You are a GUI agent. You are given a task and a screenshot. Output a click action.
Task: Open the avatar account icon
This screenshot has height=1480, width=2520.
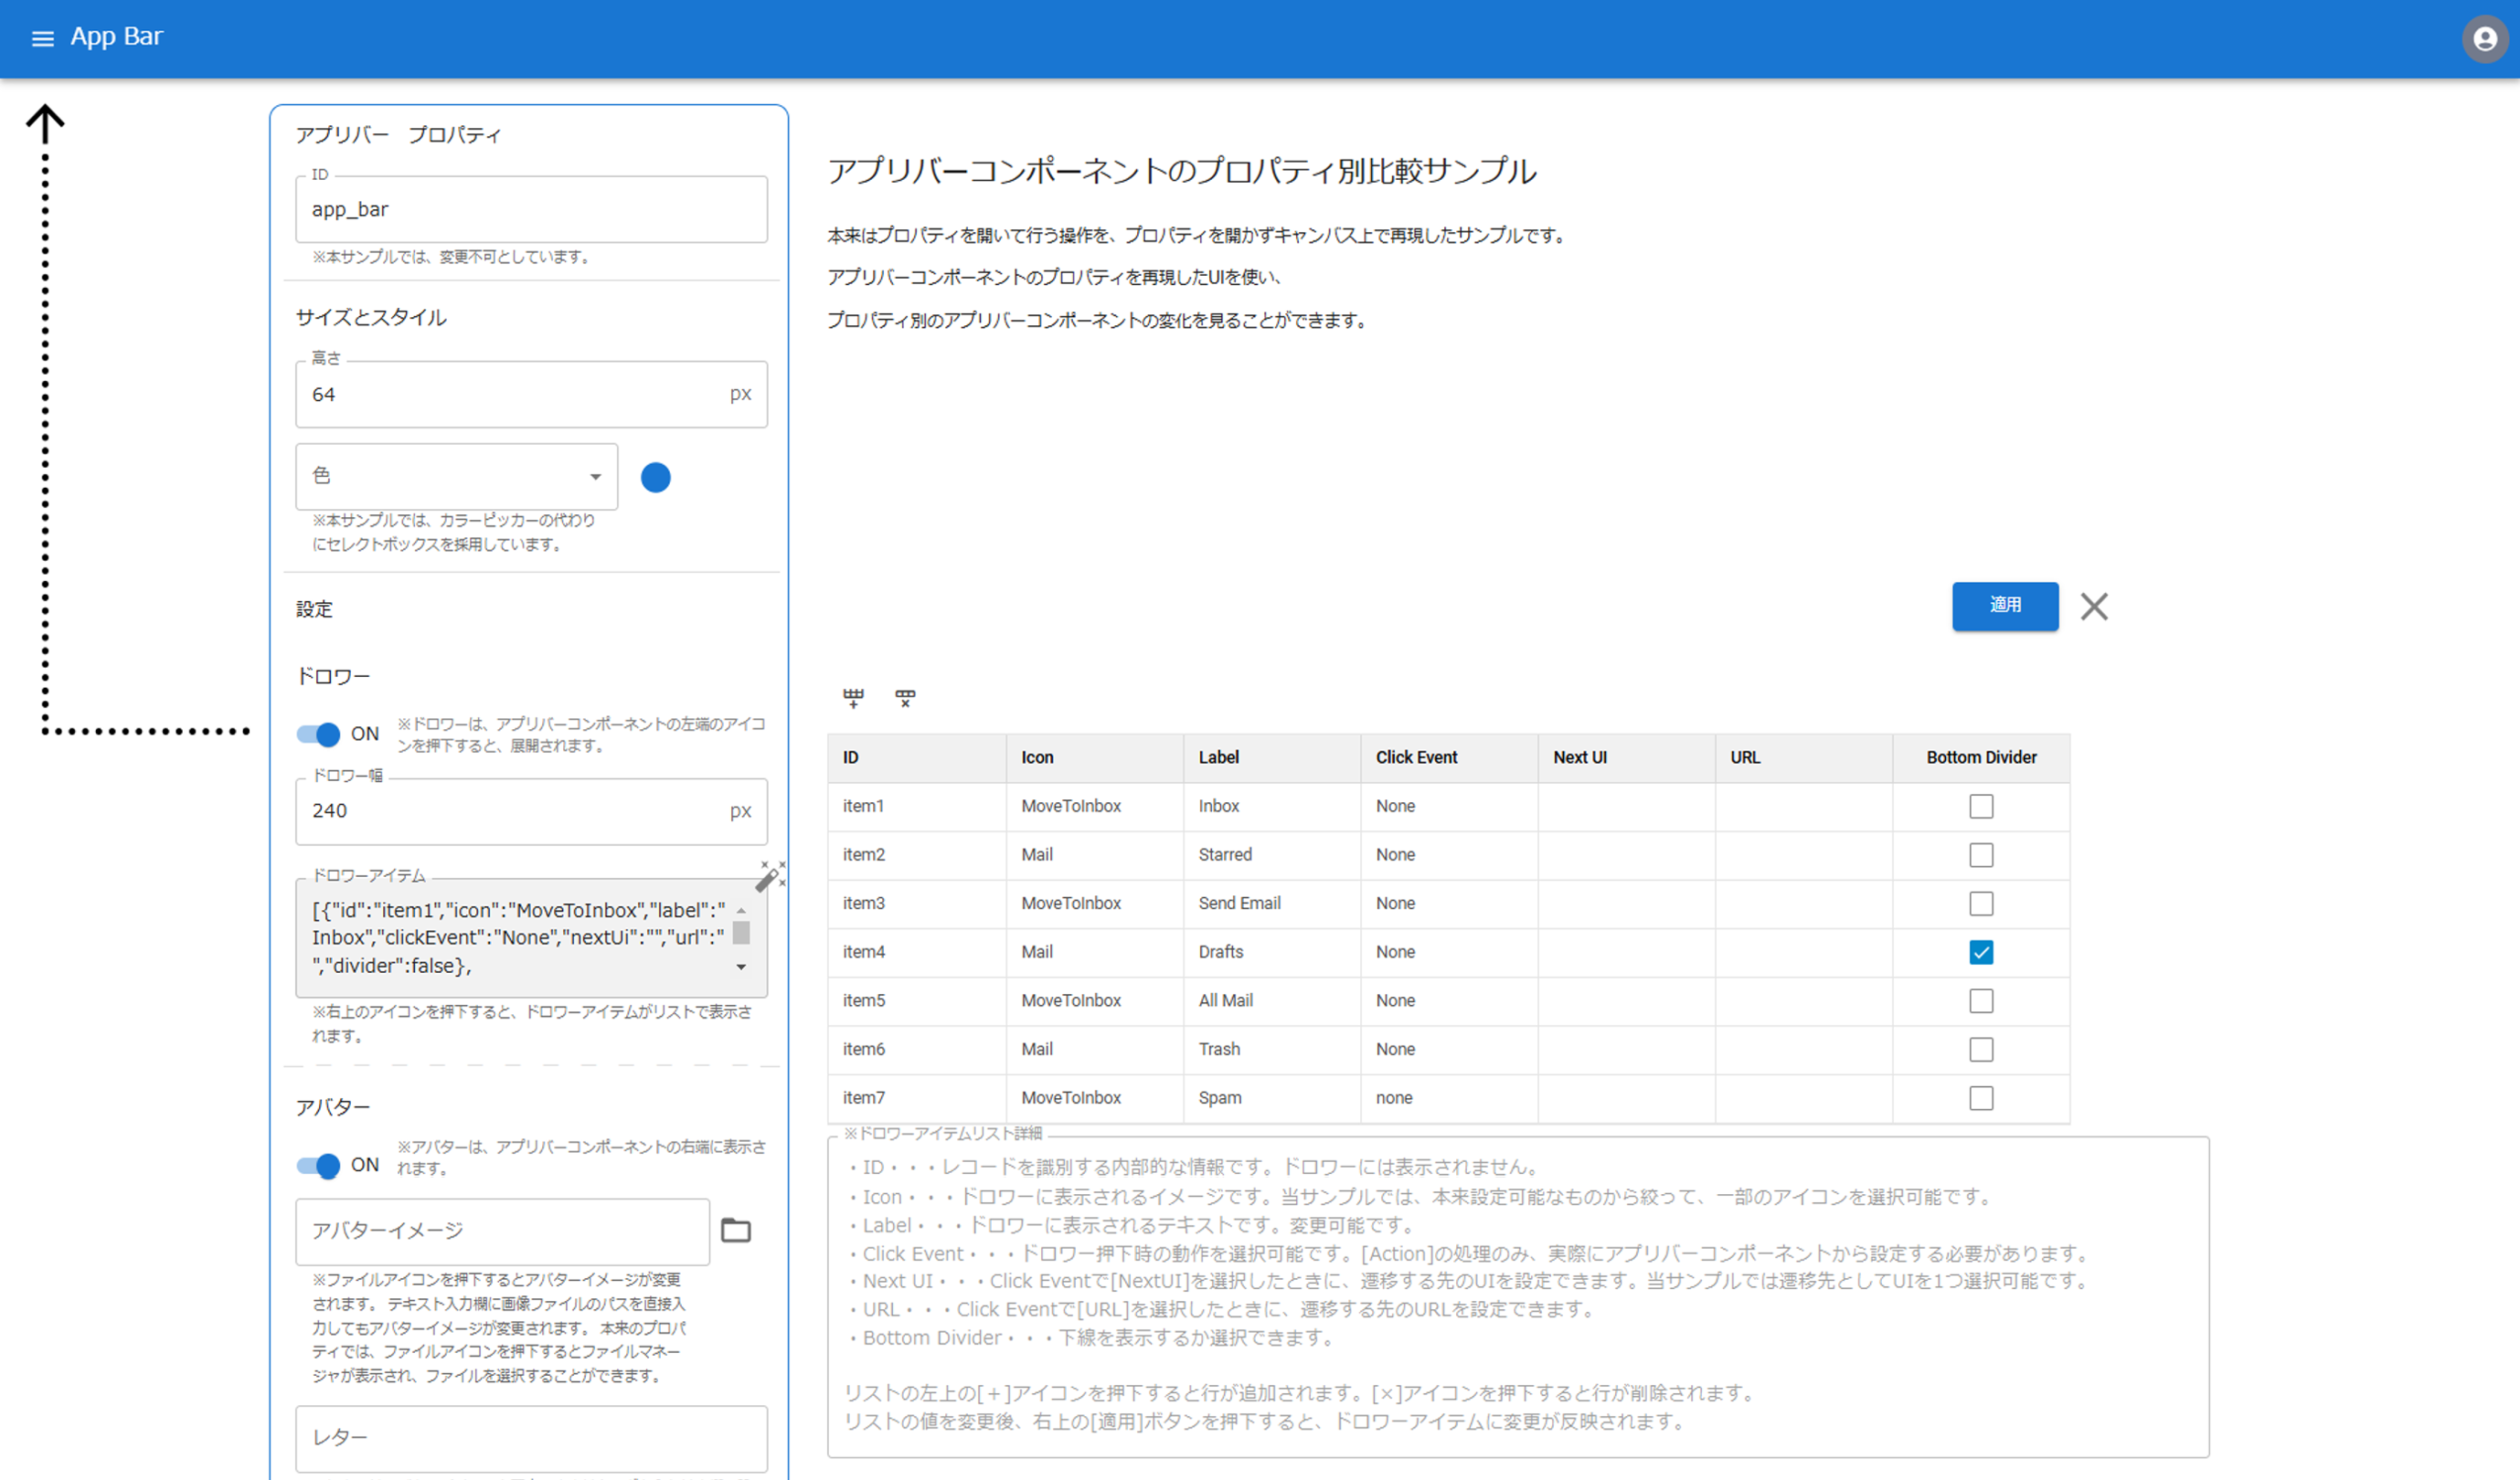point(2485,38)
